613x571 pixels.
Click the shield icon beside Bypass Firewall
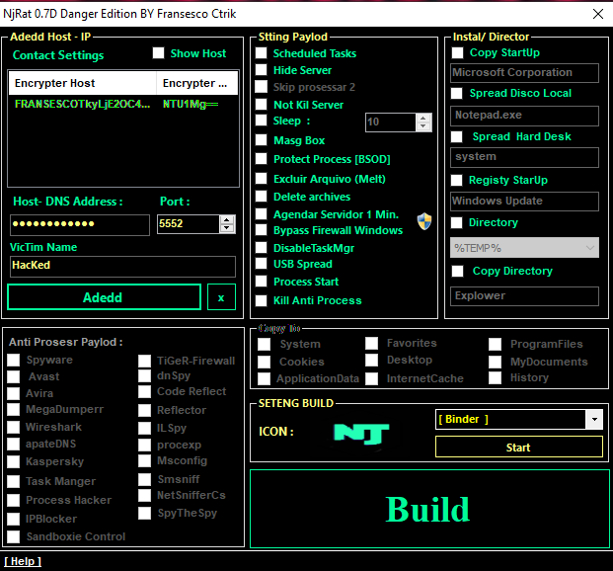(424, 220)
